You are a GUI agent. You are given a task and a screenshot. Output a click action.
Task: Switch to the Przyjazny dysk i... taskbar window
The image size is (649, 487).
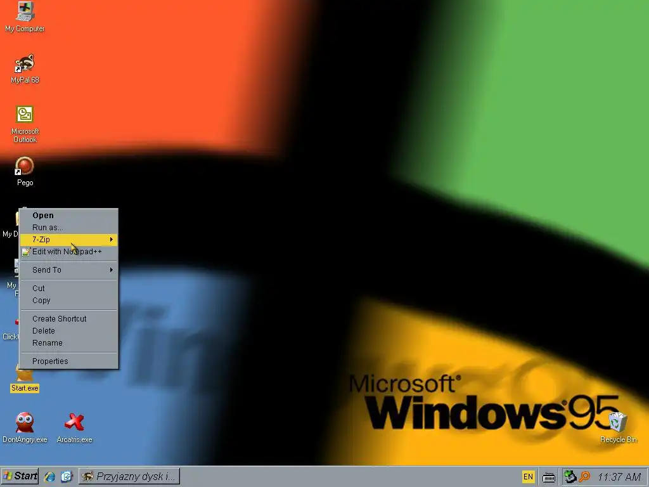coord(129,476)
